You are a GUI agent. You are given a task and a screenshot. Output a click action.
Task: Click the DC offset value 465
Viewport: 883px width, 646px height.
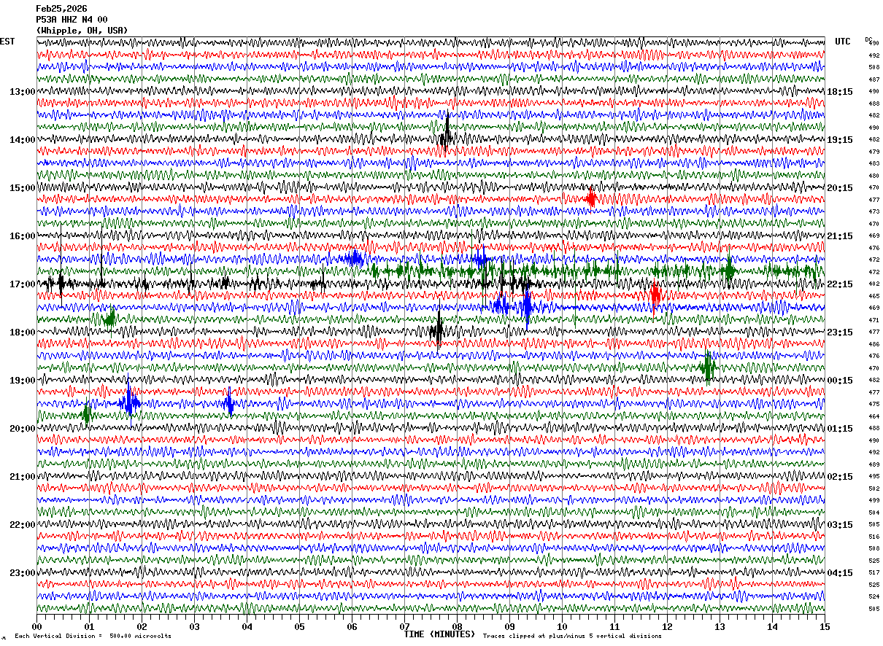[874, 296]
